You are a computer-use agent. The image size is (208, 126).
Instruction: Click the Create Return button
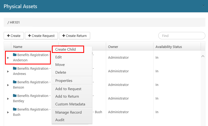[x=74, y=36]
